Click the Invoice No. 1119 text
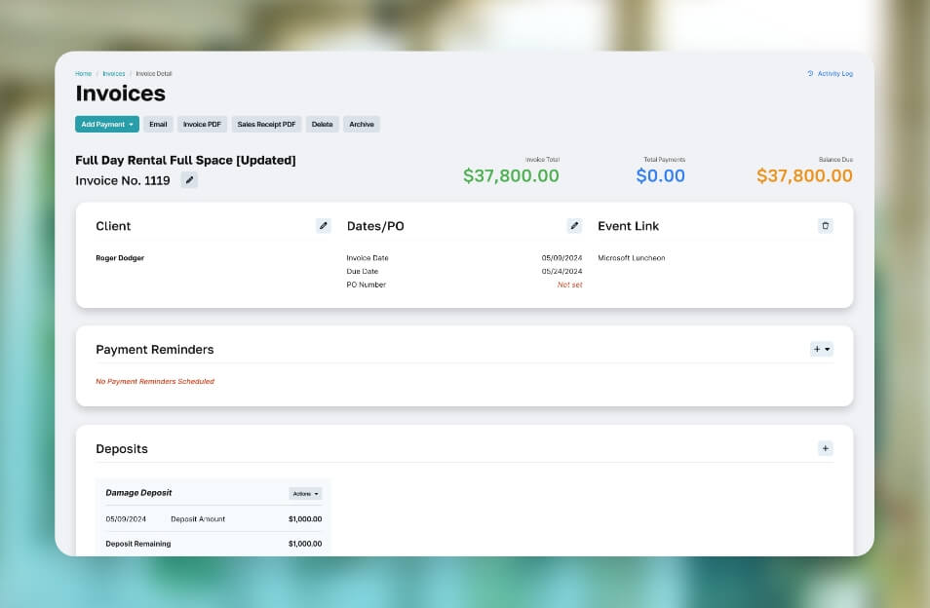This screenshot has height=608, width=930. (123, 180)
